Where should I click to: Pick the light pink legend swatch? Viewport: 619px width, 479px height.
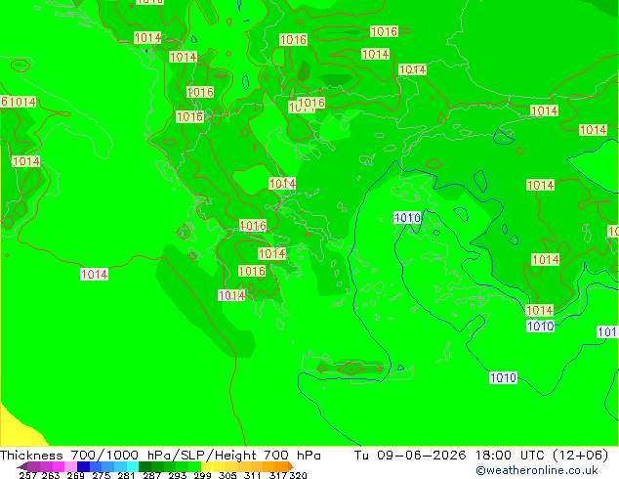pyautogui.click(x=70, y=466)
